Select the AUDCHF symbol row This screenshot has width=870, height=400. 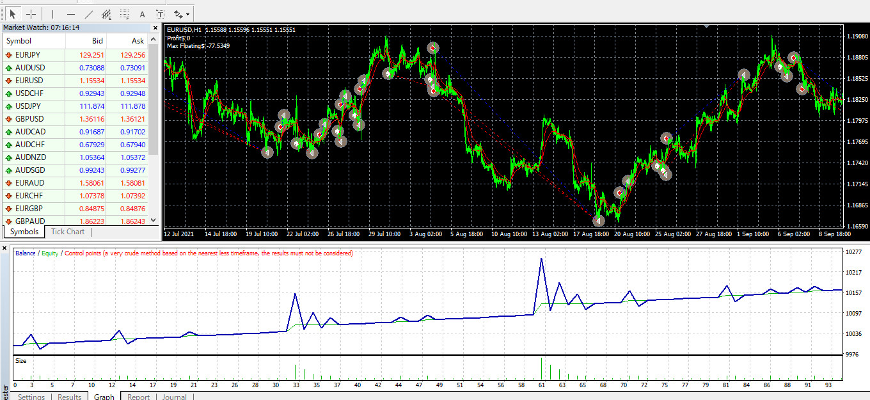point(75,145)
